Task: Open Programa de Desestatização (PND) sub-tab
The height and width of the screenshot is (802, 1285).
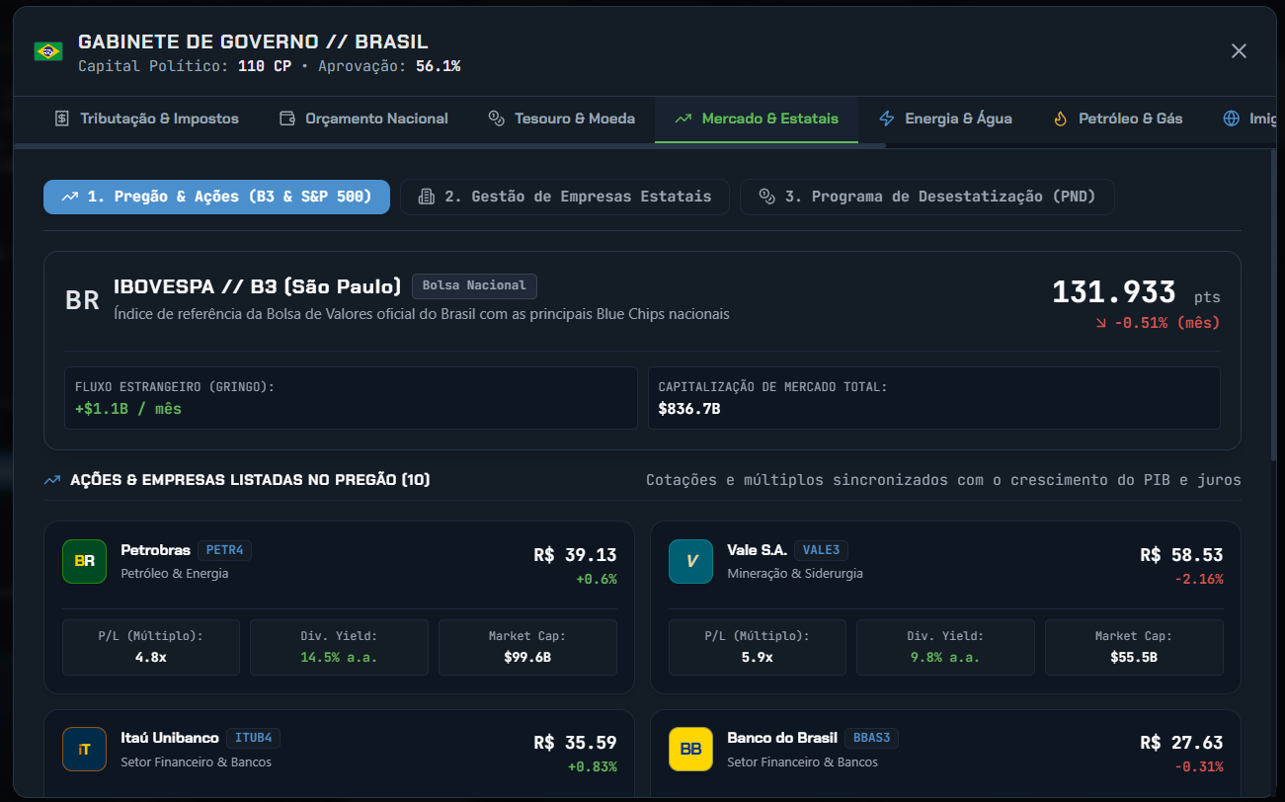Action: click(x=927, y=197)
